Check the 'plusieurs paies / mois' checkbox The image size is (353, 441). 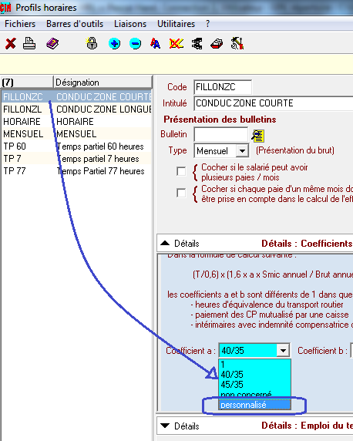pos(181,171)
